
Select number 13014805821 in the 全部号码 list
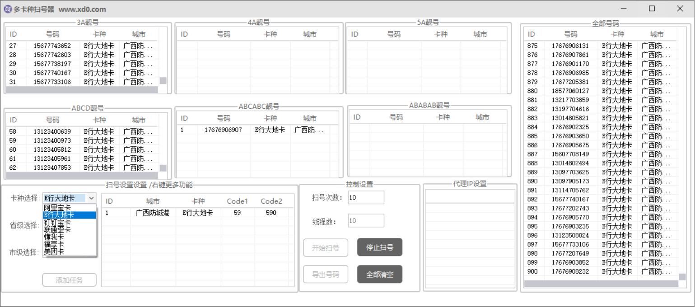[570, 118]
